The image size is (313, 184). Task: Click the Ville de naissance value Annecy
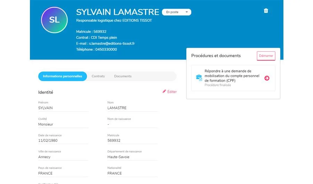pyautogui.click(x=44, y=157)
